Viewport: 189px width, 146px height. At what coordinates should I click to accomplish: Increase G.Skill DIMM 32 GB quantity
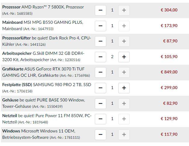click(x=124, y=57)
